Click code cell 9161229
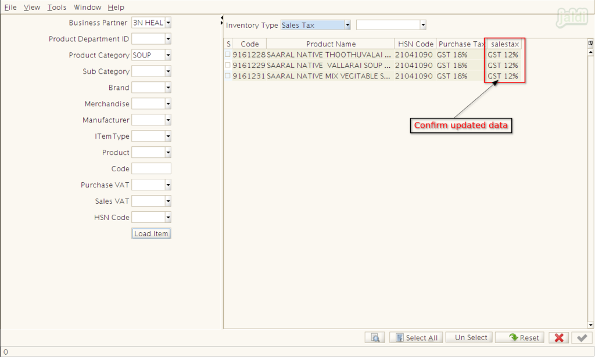The height and width of the screenshot is (357, 595). (x=249, y=65)
